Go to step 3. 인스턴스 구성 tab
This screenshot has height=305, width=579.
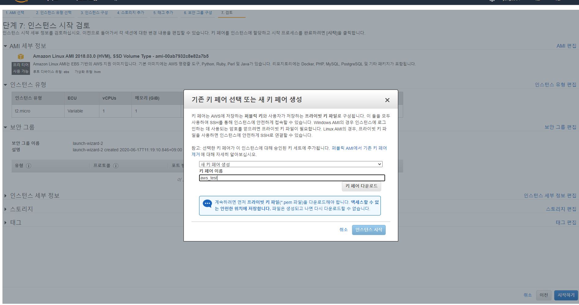tap(94, 13)
